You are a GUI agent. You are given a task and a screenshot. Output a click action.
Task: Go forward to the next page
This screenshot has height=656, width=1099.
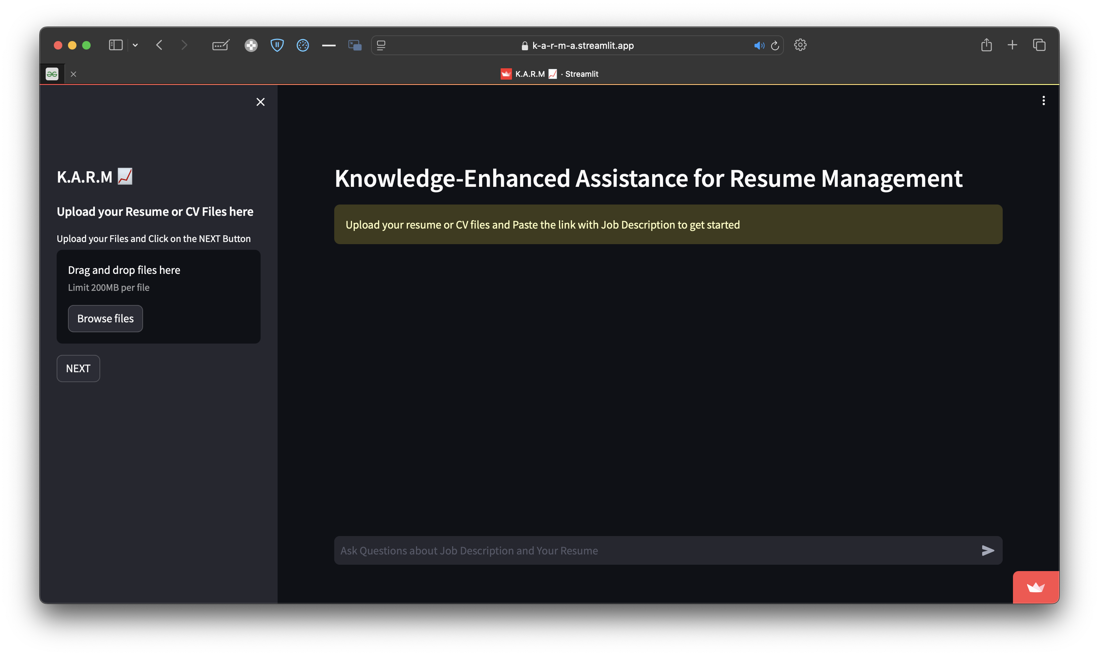[184, 45]
